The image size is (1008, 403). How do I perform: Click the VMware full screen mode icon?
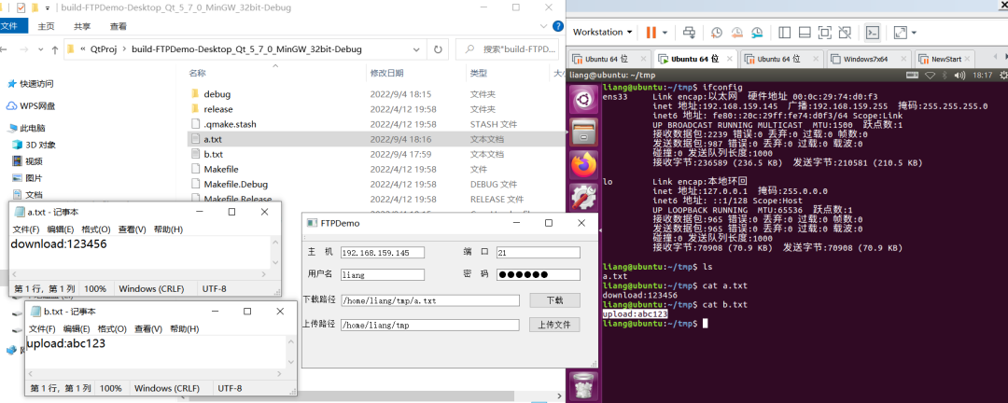[825, 32]
